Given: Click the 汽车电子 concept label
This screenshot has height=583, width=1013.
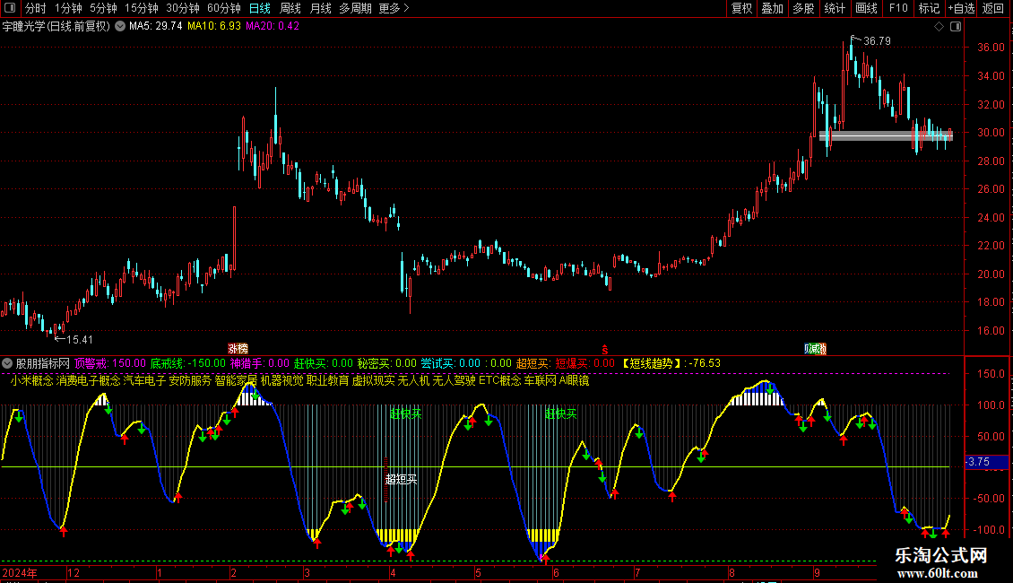Looking at the screenshot, I should pyautogui.click(x=144, y=380).
